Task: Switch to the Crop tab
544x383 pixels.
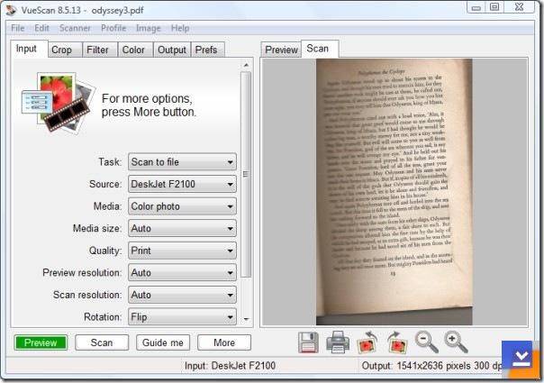Action: click(62, 50)
